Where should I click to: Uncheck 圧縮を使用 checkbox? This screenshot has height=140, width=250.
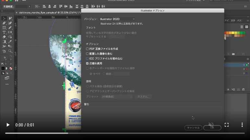87,63
